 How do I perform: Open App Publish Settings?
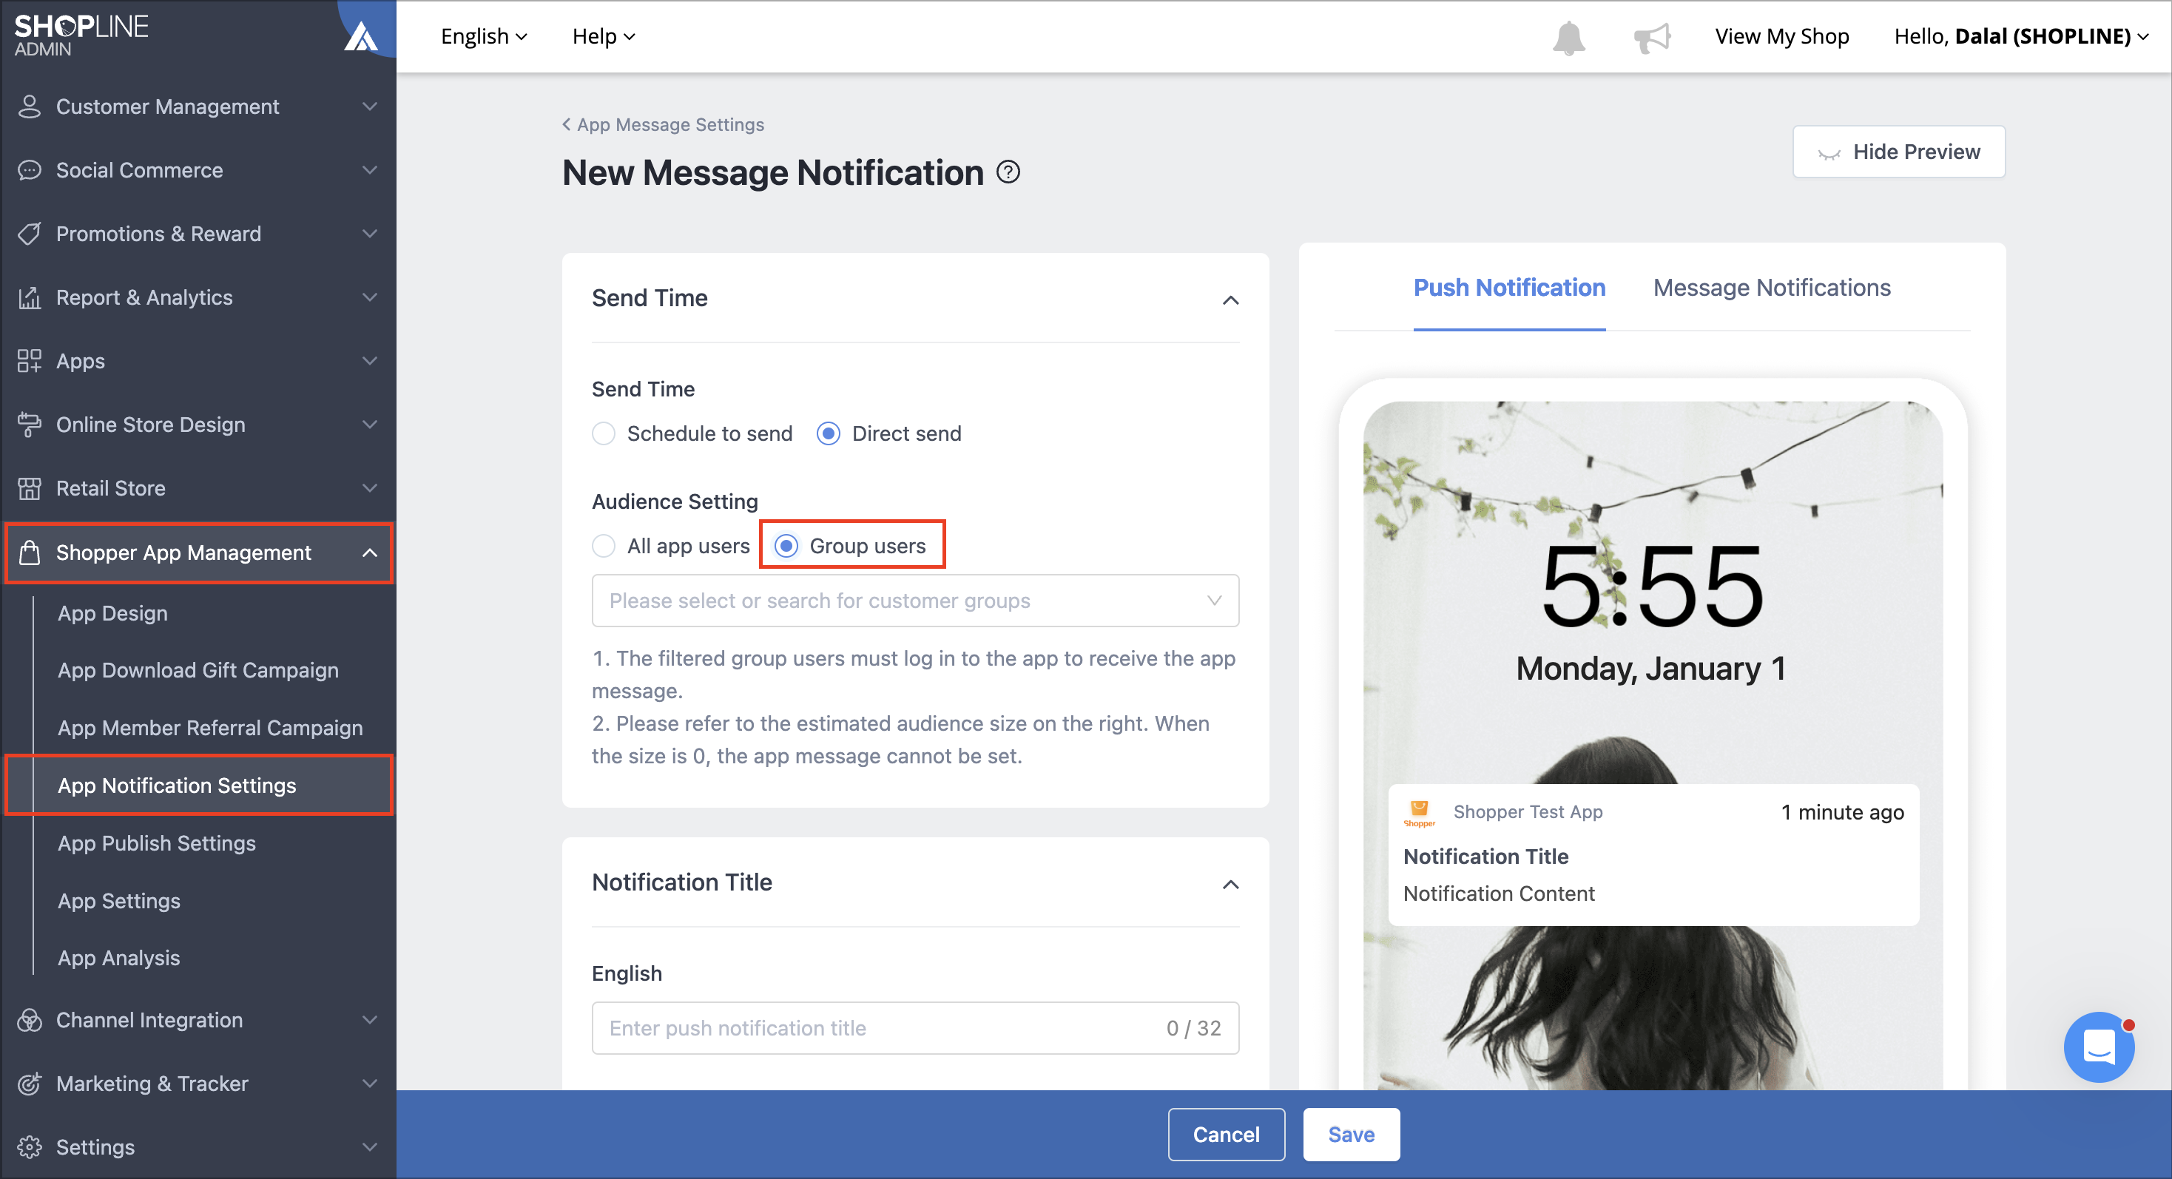click(x=157, y=842)
